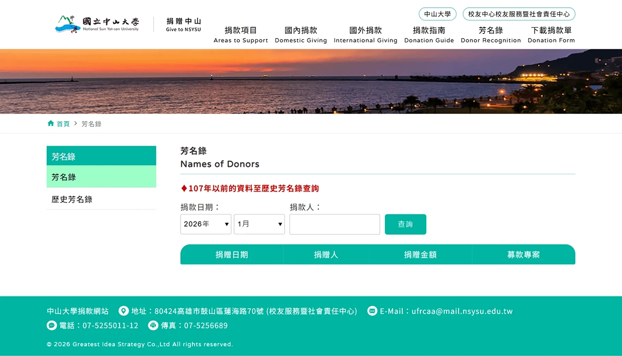Click the address 80424高雄市鼓山區蓮海路70號 text
Image resolution: width=622 pixels, height=356 pixels.
pyautogui.click(x=209, y=311)
